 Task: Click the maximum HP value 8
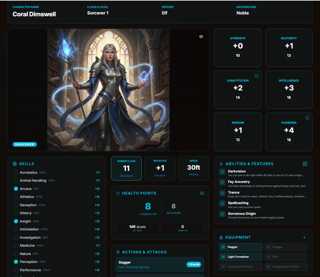pyautogui.click(x=174, y=206)
